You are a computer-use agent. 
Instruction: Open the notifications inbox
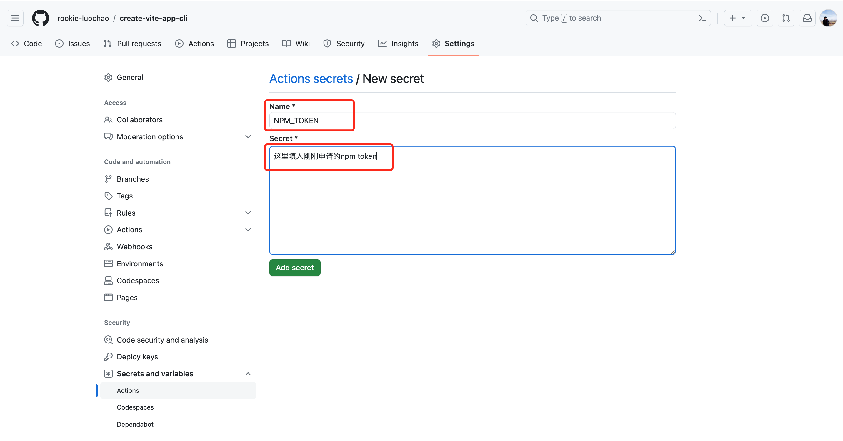click(807, 18)
